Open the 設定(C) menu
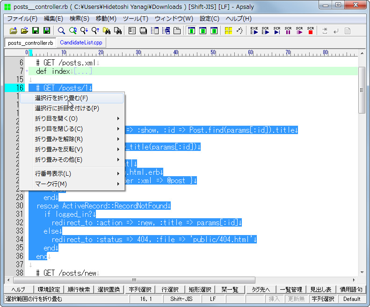Screen dimensions: 370x307 (x=210, y=19)
